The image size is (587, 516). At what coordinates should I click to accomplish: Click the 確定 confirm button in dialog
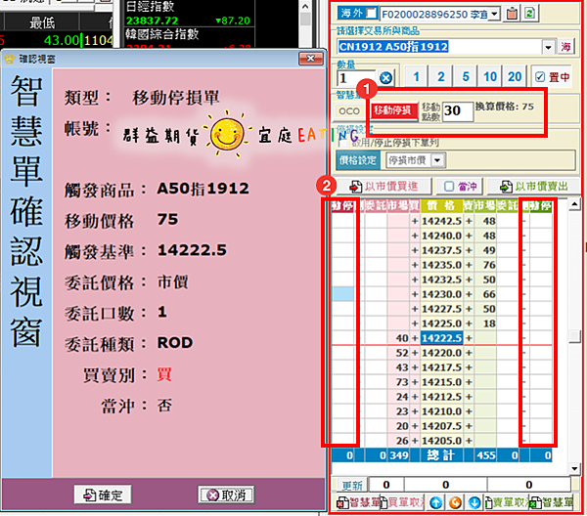pos(103,495)
